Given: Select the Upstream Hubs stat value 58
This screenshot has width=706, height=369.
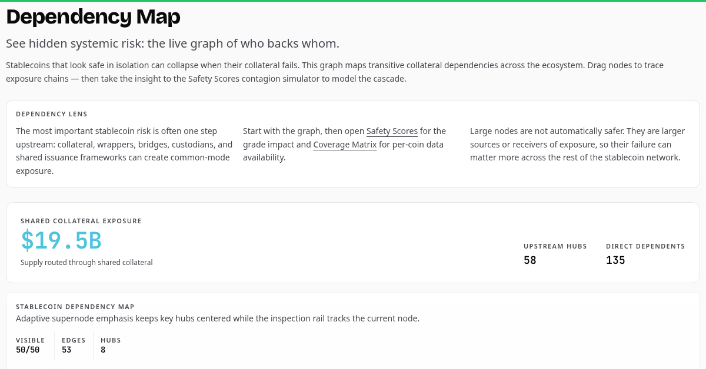Looking at the screenshot, I should [x=530, y=260].
